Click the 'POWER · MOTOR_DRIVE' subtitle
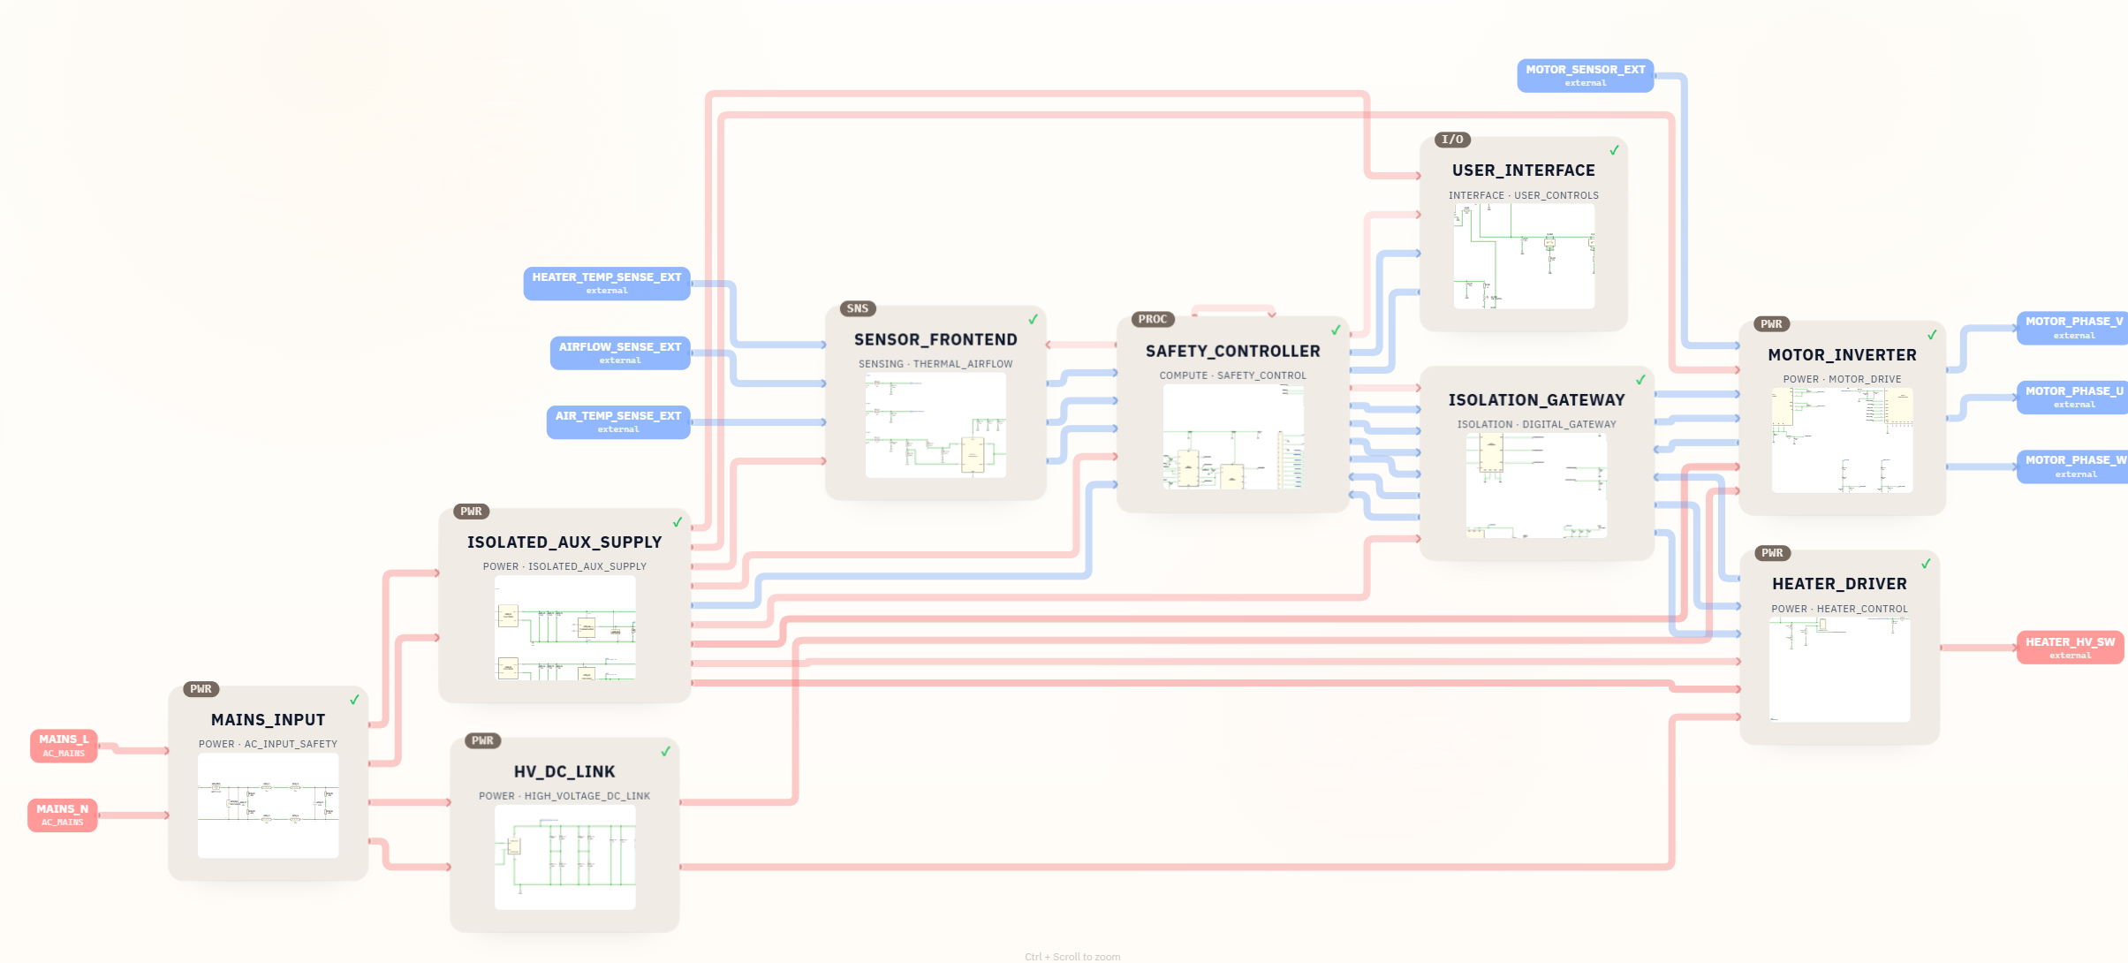This screenshot has width=2128, height=963. click(1843, 380)
